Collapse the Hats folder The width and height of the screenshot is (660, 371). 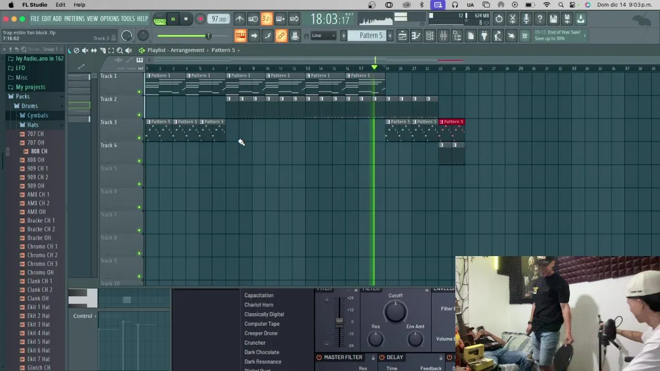point(32,125)
